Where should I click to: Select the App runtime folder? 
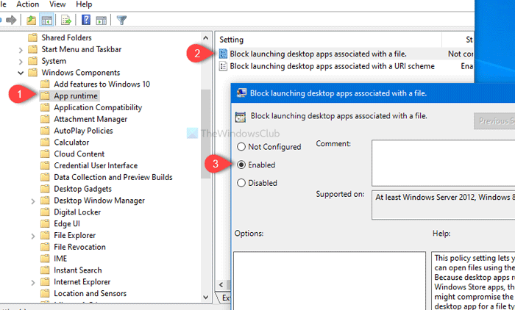point(76,95)
